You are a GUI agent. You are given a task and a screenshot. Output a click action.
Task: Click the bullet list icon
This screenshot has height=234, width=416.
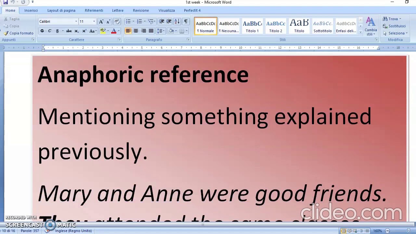[x=128, y=21]
